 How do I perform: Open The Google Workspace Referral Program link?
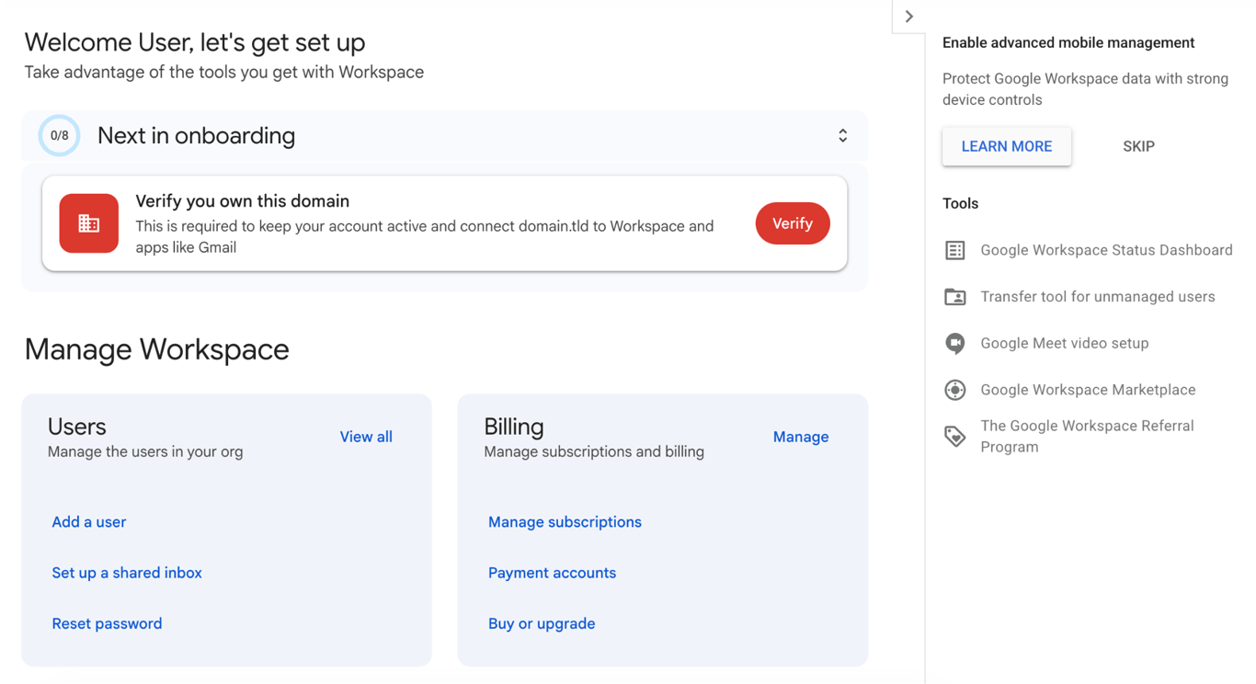pyautogui.click(x=1087, y=437)
